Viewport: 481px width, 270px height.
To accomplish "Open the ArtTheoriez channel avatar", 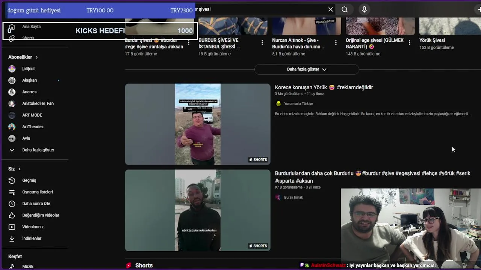I will [12, 127].
